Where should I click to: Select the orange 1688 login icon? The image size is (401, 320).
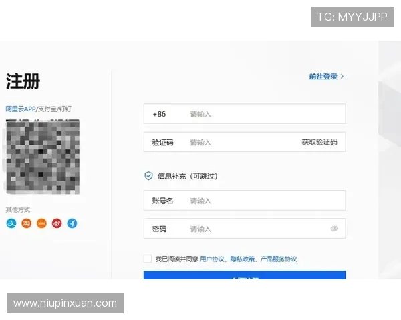click(41, 223)
